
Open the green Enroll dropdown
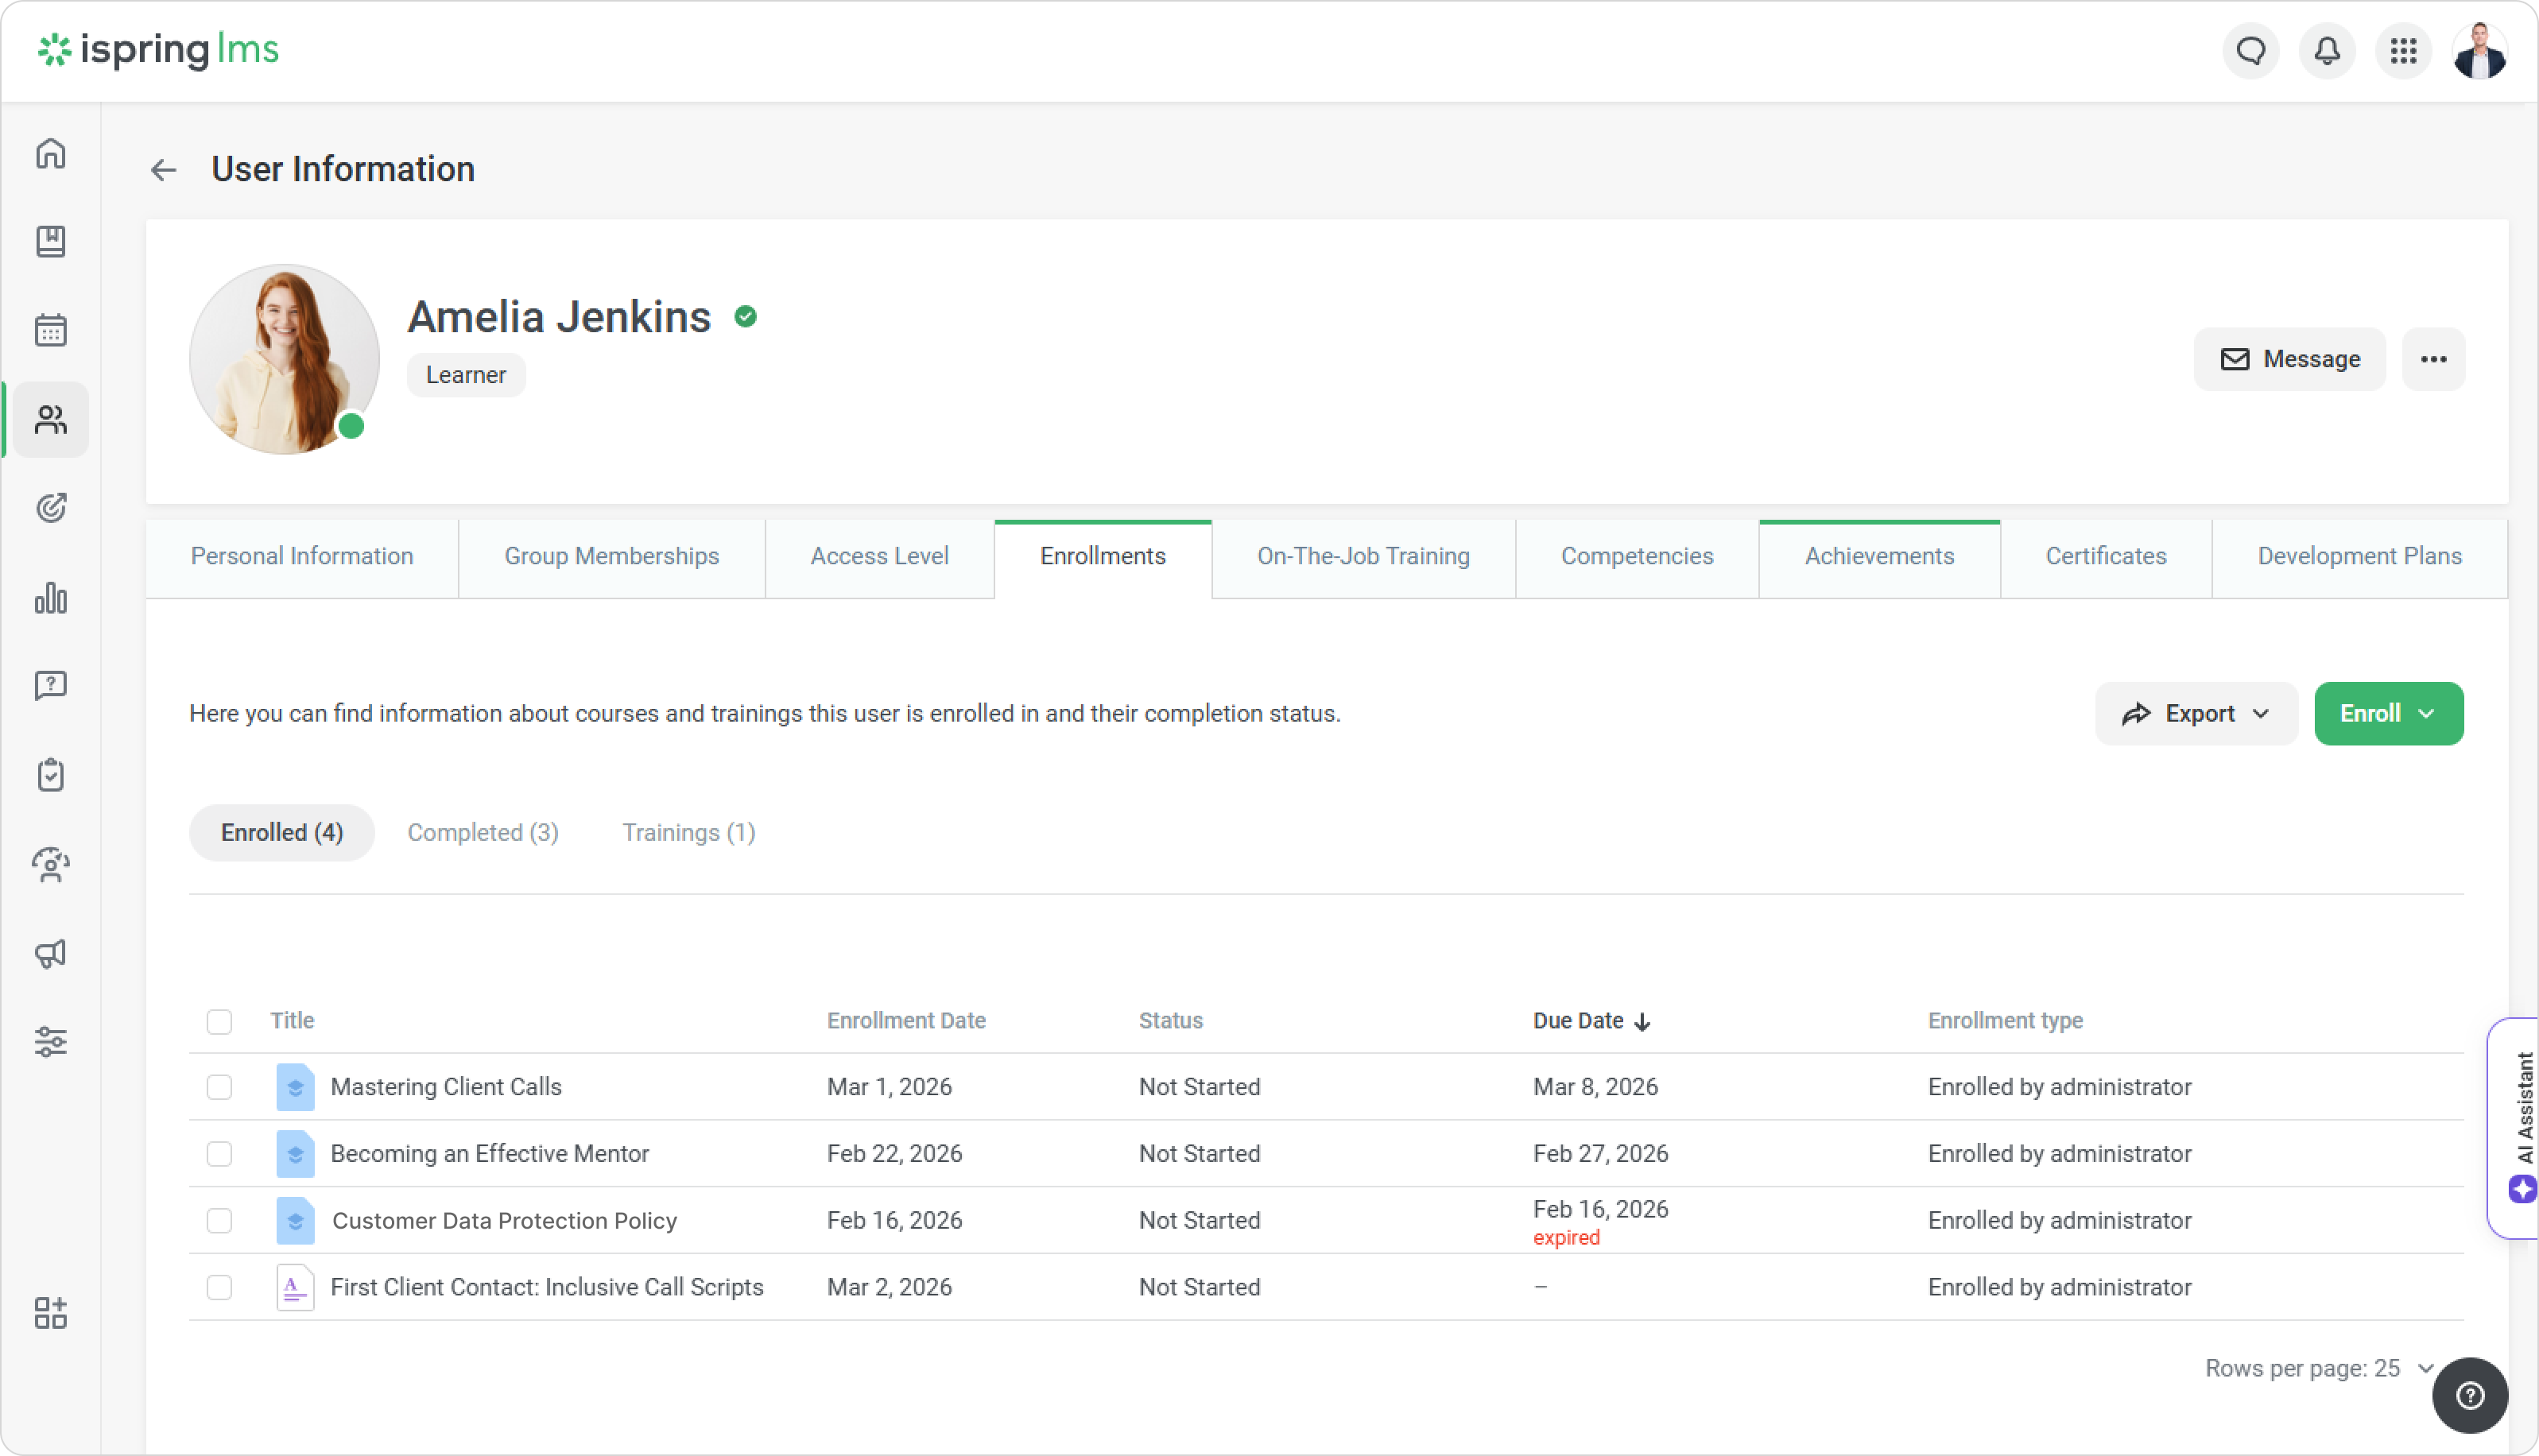[2387, 714]
